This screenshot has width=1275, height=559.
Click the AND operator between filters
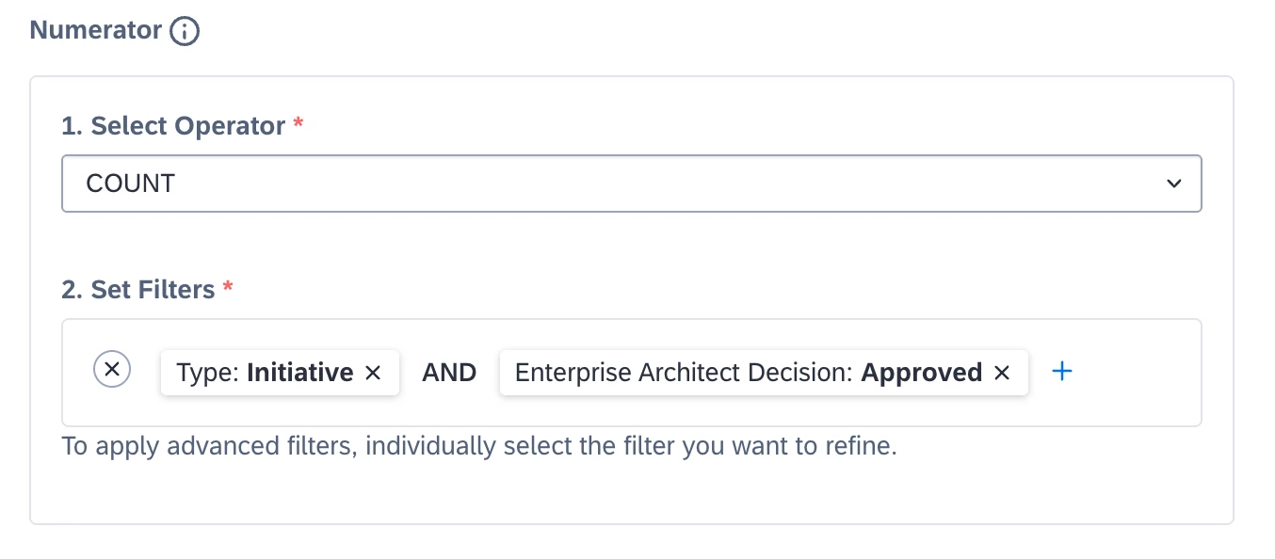coord(449,373)
